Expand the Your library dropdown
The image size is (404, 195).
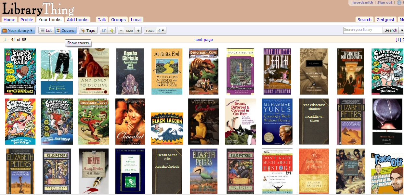[18, 31]
